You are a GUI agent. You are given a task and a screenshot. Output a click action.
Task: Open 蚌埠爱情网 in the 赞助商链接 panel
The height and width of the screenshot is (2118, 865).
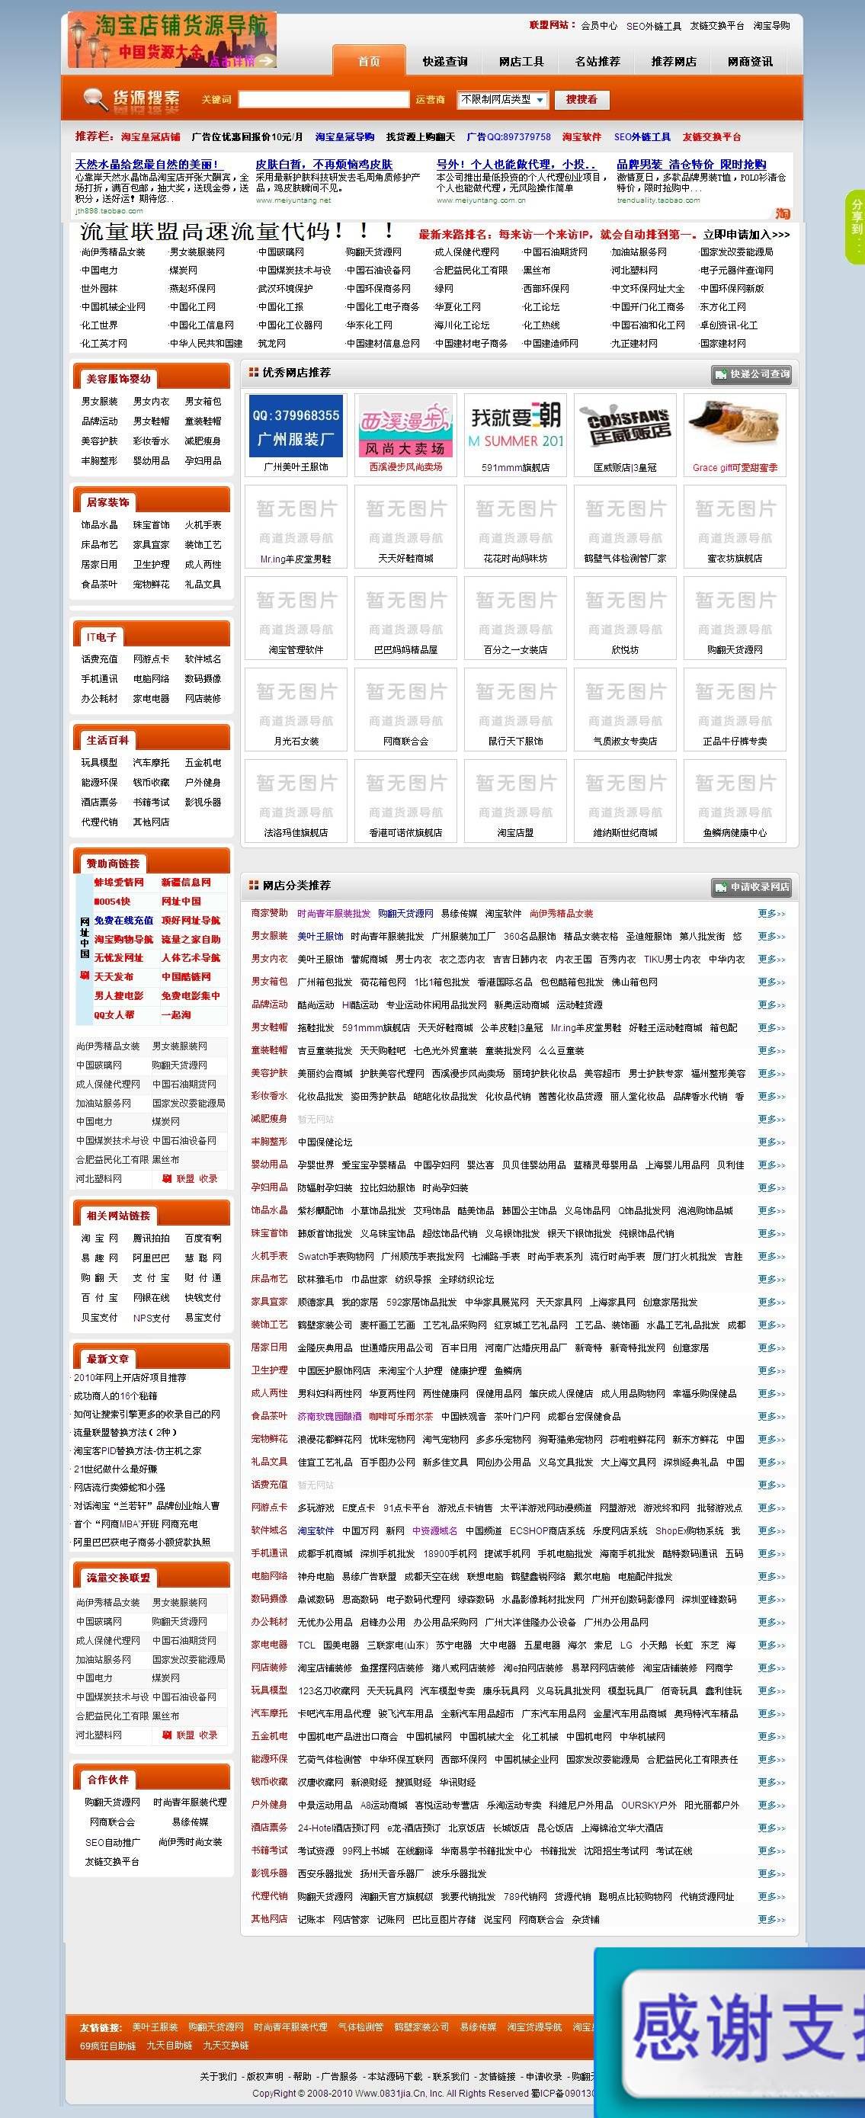[119, 883]
